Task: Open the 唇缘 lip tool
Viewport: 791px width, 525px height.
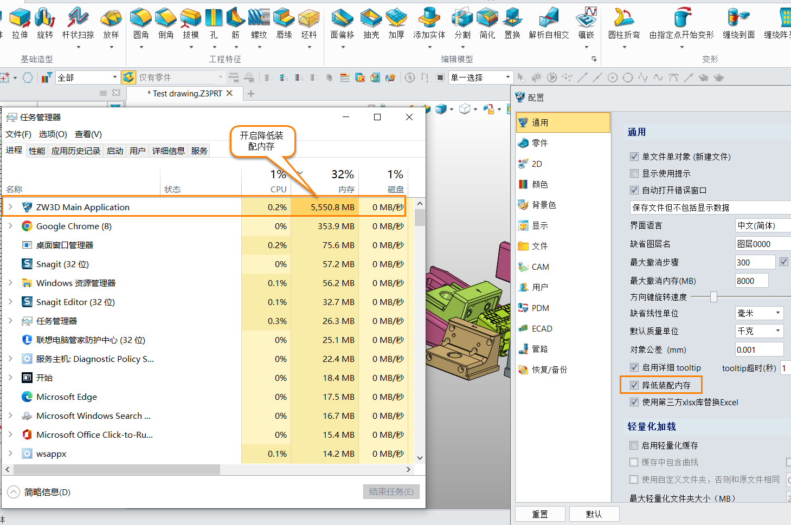Action: tap(284, 23)
